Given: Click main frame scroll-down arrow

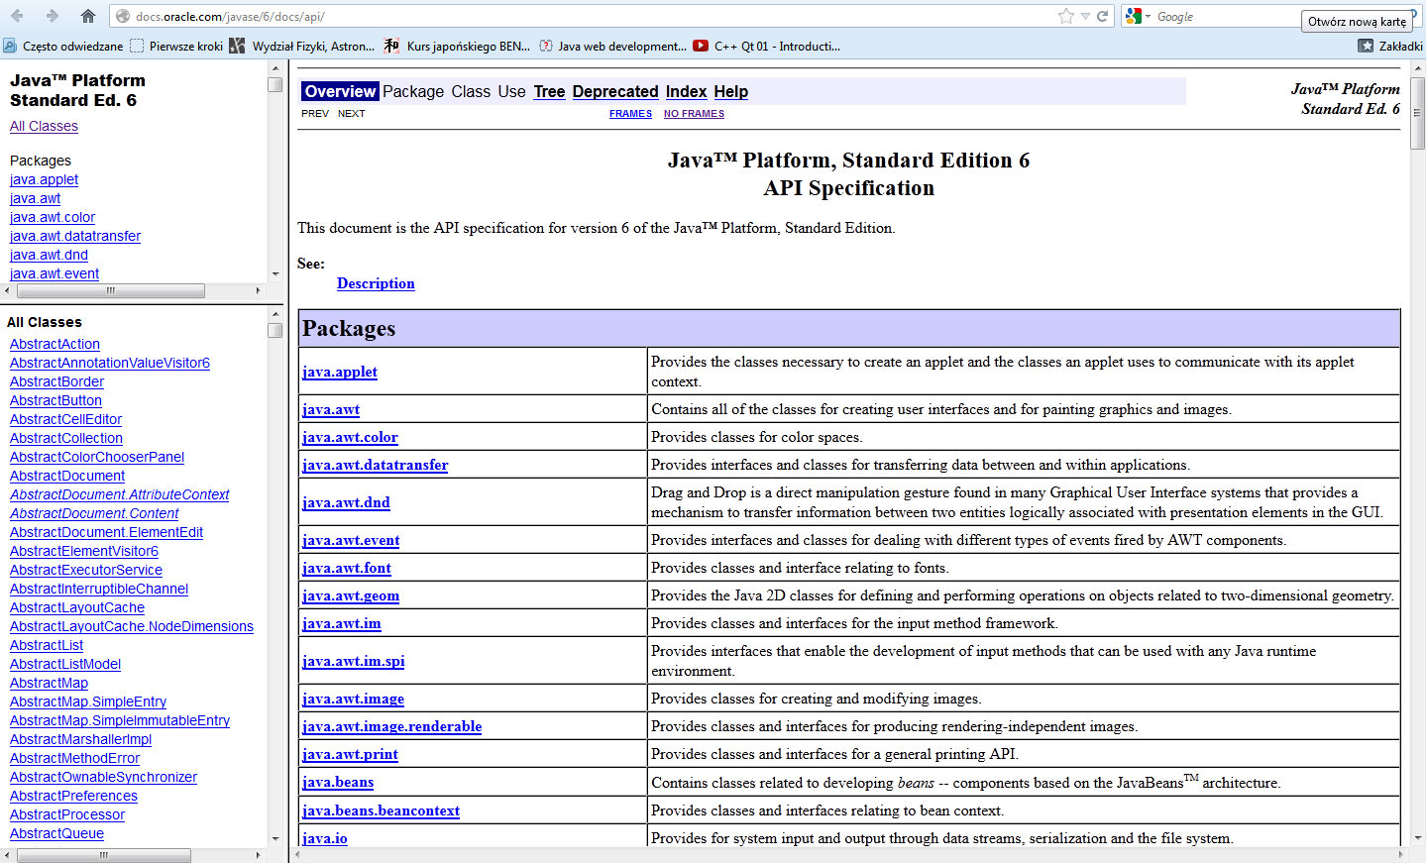Looking at the screenshot, I should click(x=1418, y=838).
